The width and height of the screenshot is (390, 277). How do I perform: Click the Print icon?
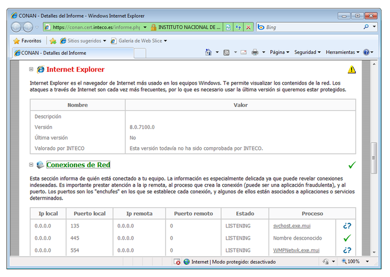(255, 52)
